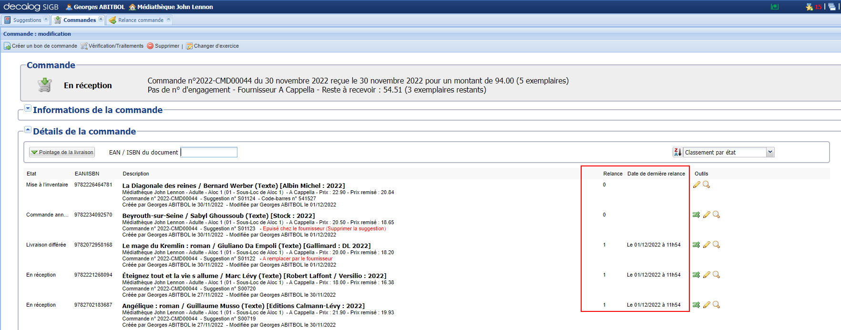Click Supprimer to delete the order
This screenshot has width=841, height=330.
tap(163, 46)
